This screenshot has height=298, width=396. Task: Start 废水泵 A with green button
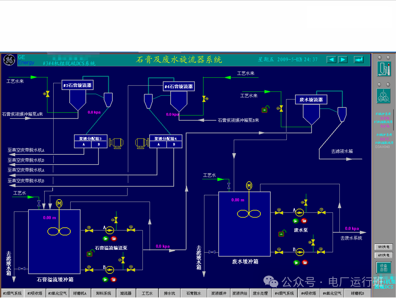click(295, 221)
